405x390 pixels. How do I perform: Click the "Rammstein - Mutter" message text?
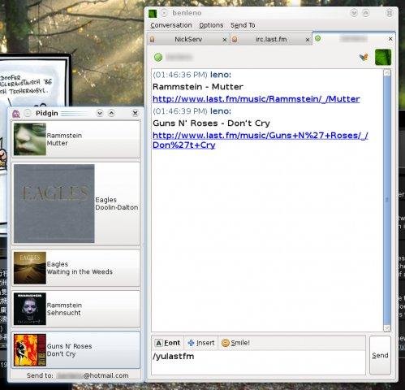(x=198, y=87)
